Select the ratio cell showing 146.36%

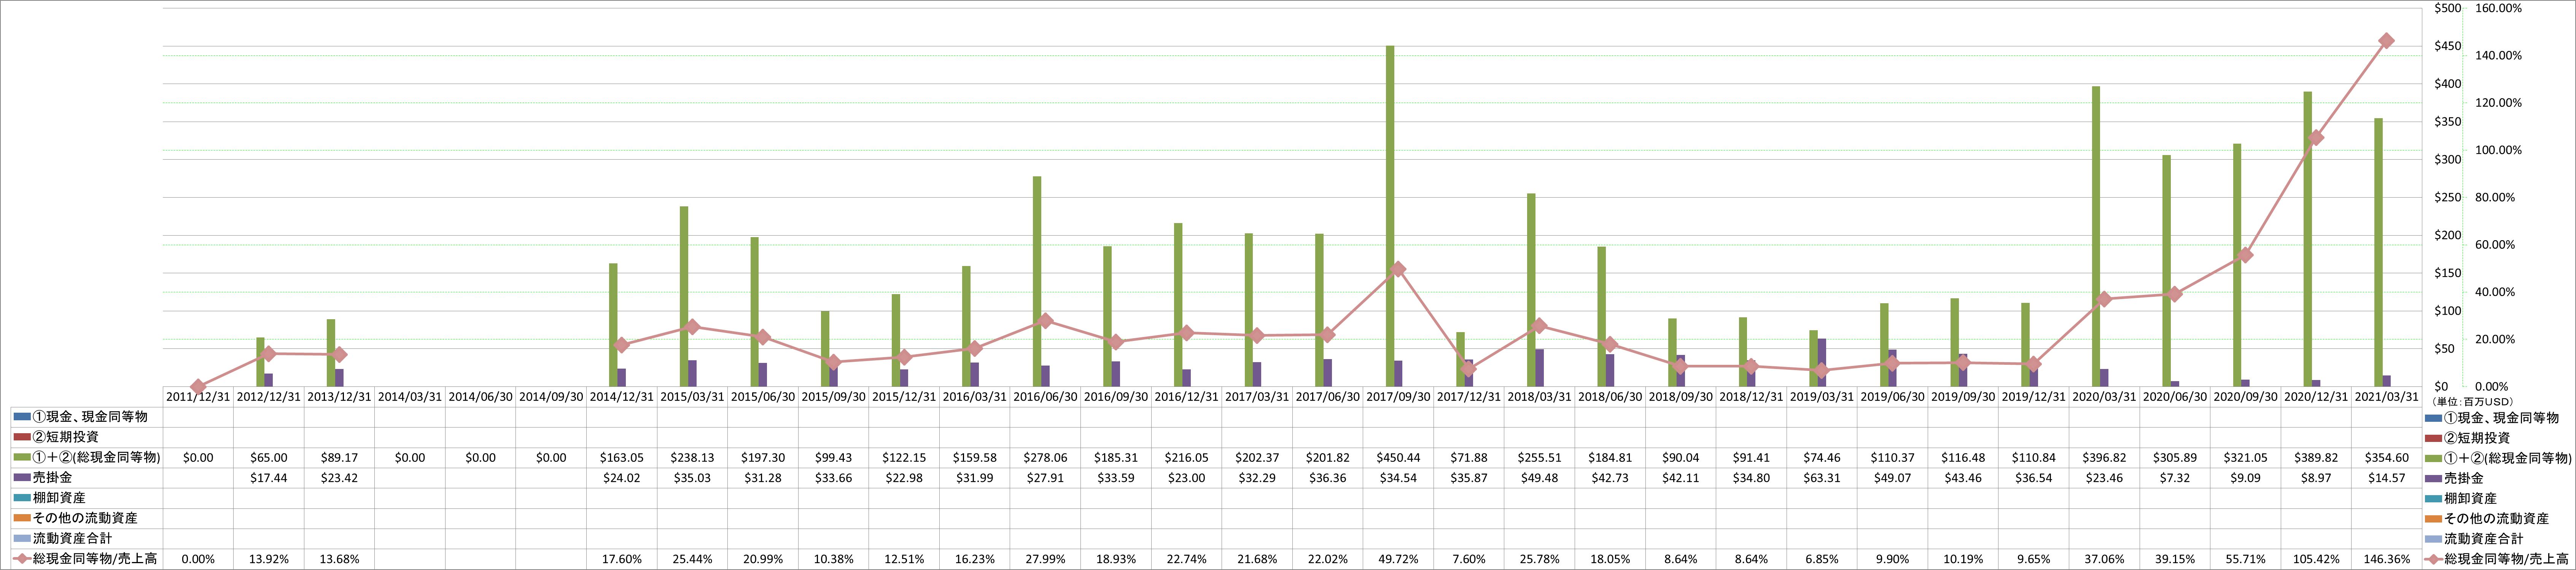pyautogui.click(x=2386, y=559)
